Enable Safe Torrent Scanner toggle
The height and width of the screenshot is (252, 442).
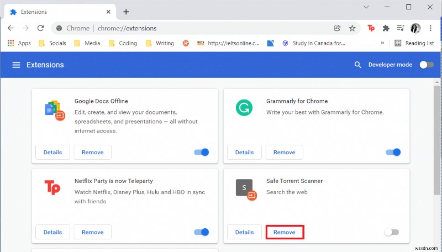392,232
